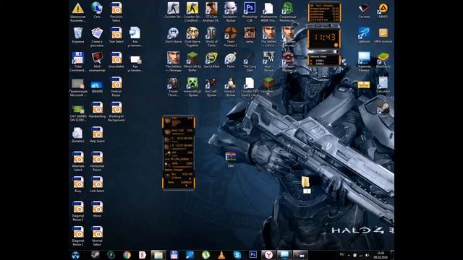Open Yandex Browser taskbar button
This screenshot has width=463, height=260.
[x=268, y=255]
